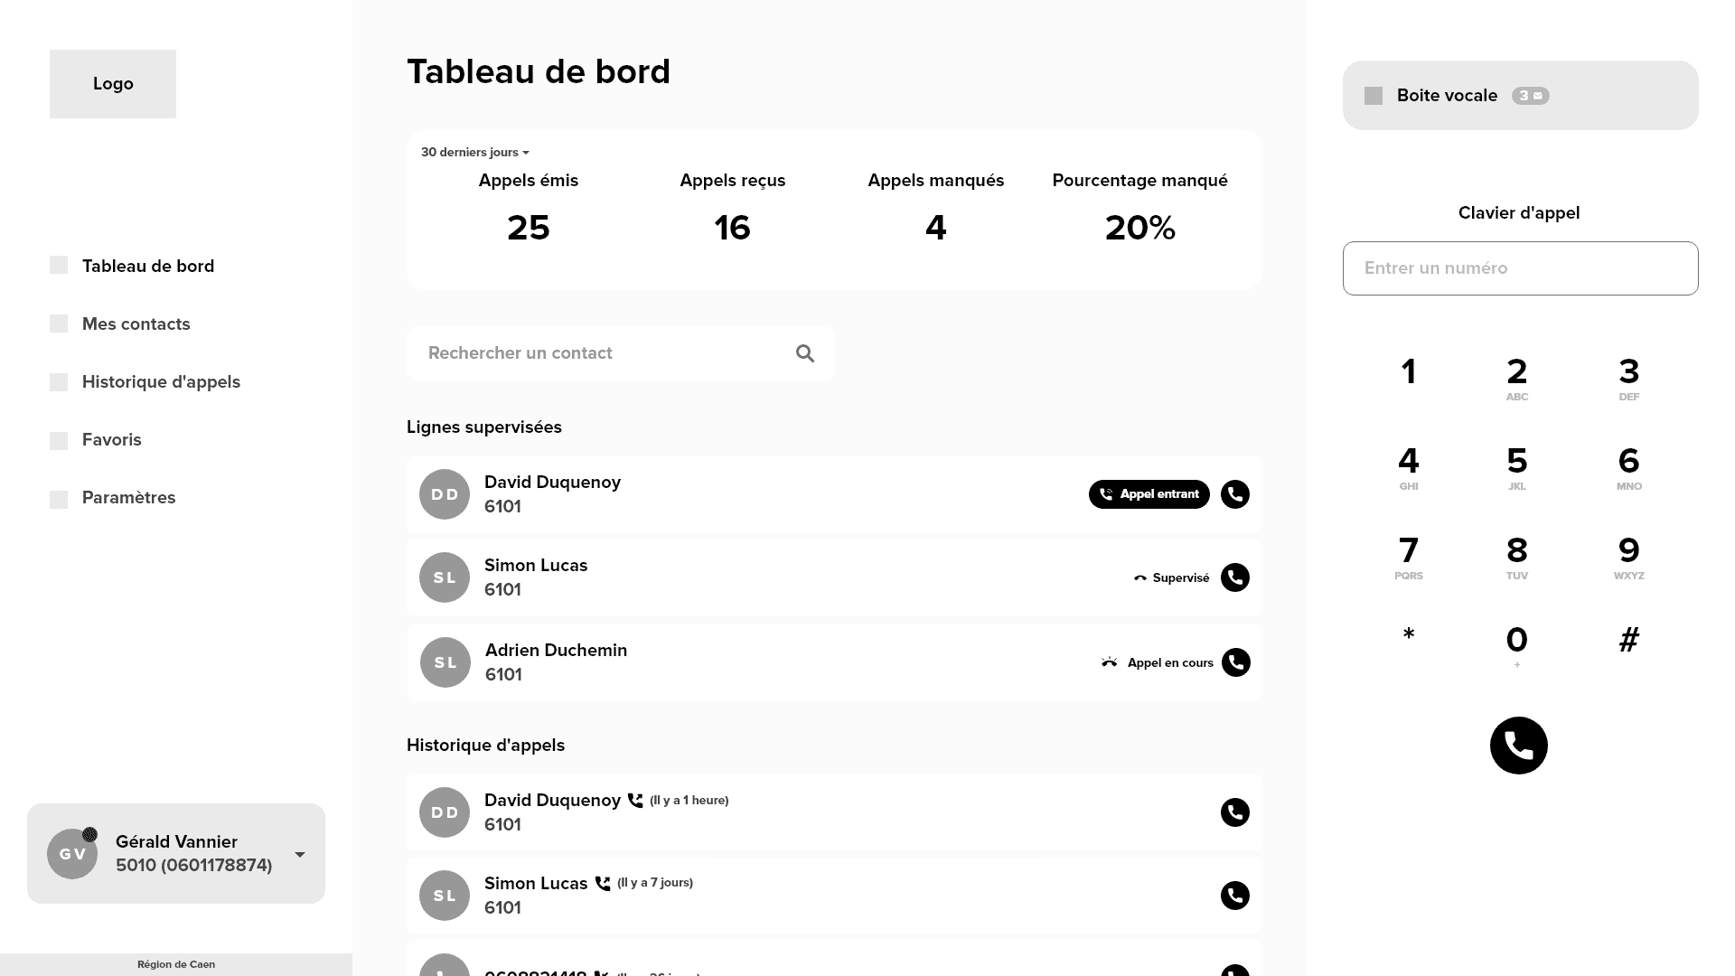Open Mes contacts in sidebar
This screenshot has height=976, width=1735.
coord(136,324)
